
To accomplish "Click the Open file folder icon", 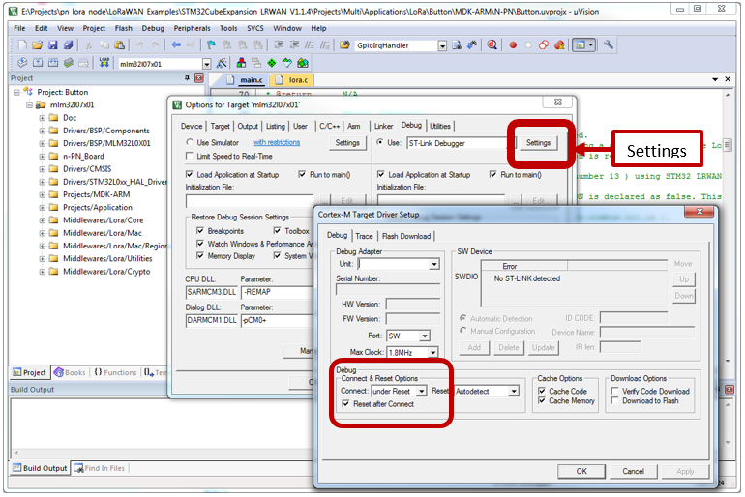I will pos(38,45).
